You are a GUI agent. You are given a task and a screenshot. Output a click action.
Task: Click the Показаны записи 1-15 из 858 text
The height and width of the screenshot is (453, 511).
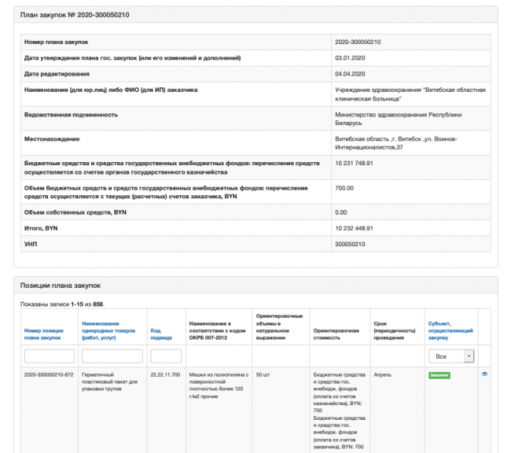62,305
